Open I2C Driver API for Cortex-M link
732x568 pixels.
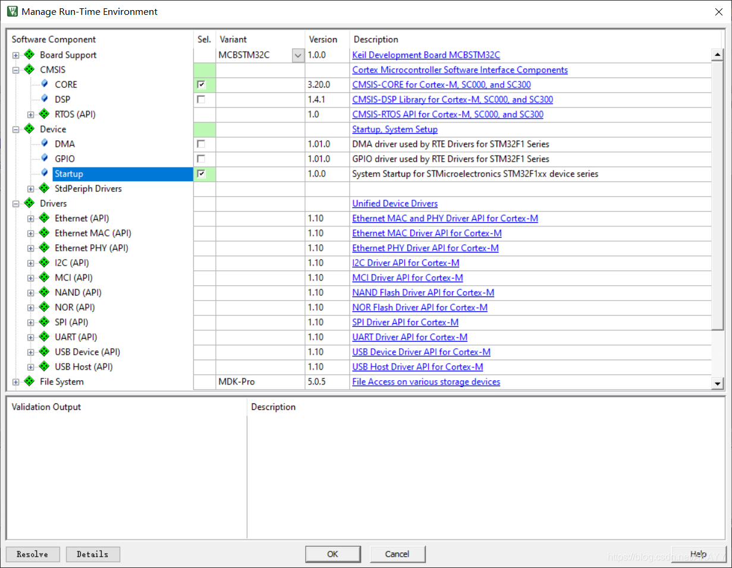click(406, 263)
